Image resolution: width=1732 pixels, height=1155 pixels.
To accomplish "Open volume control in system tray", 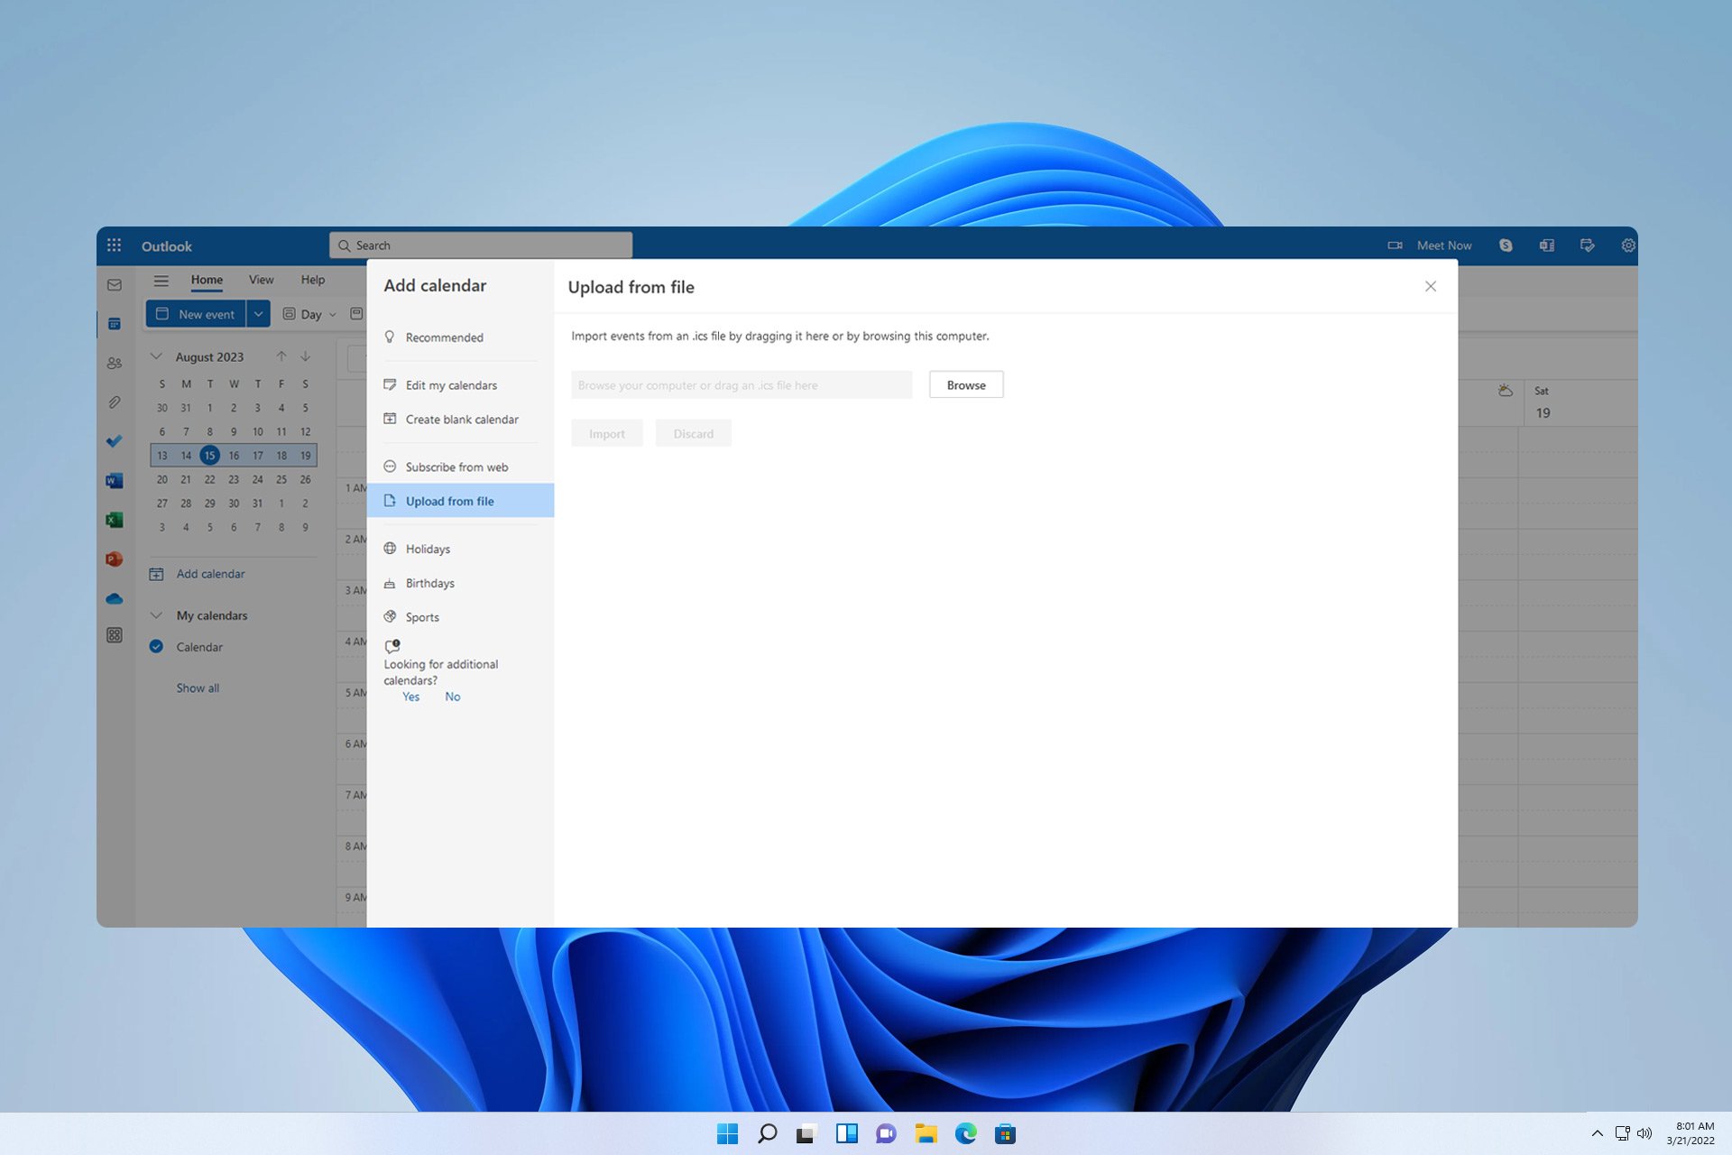I will pos(1644,1134).
